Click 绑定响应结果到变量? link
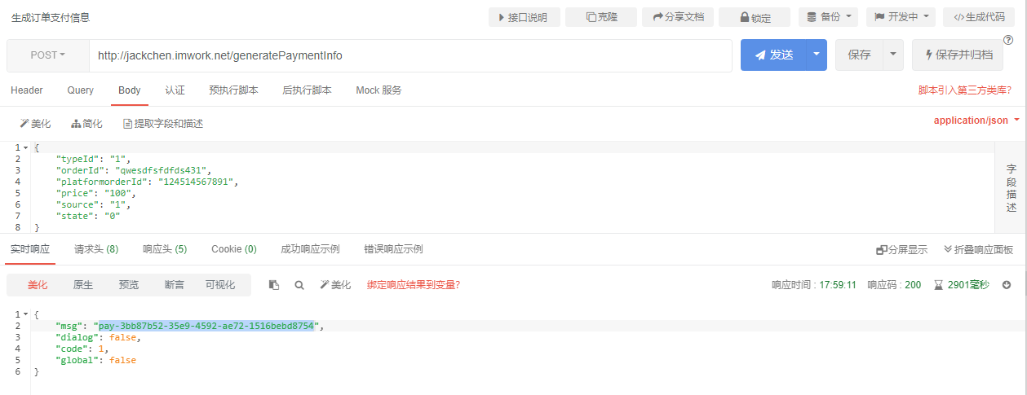This screenshot has height=395, width=1027. pyautogui.click(x=414, y=285)
